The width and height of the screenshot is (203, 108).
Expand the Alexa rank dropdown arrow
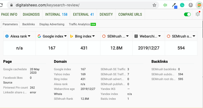click(x=29, y=36)
